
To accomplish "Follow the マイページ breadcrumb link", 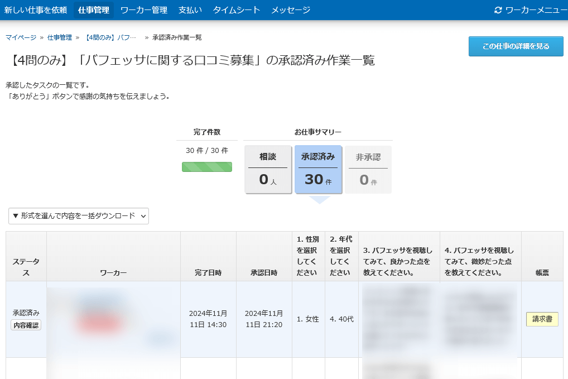I will click(21, 37).
